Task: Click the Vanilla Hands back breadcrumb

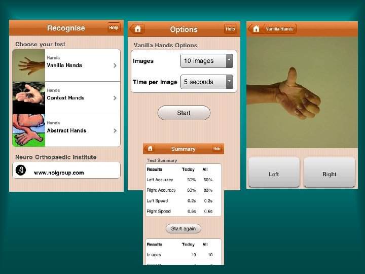Action: pos(279,29)
